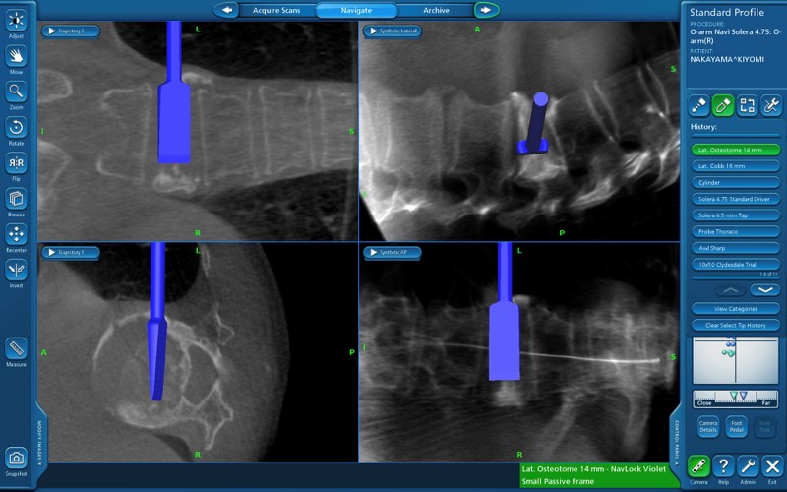Viewport: 787px width, 492px height.
Task: Page up the History list
Action: click(x=730, y=290)
